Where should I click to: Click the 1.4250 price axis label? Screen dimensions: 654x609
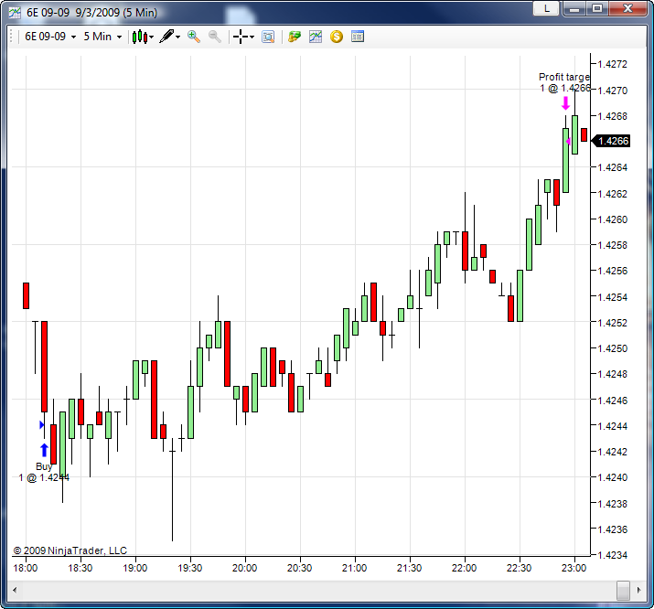(x=612, y=348)
